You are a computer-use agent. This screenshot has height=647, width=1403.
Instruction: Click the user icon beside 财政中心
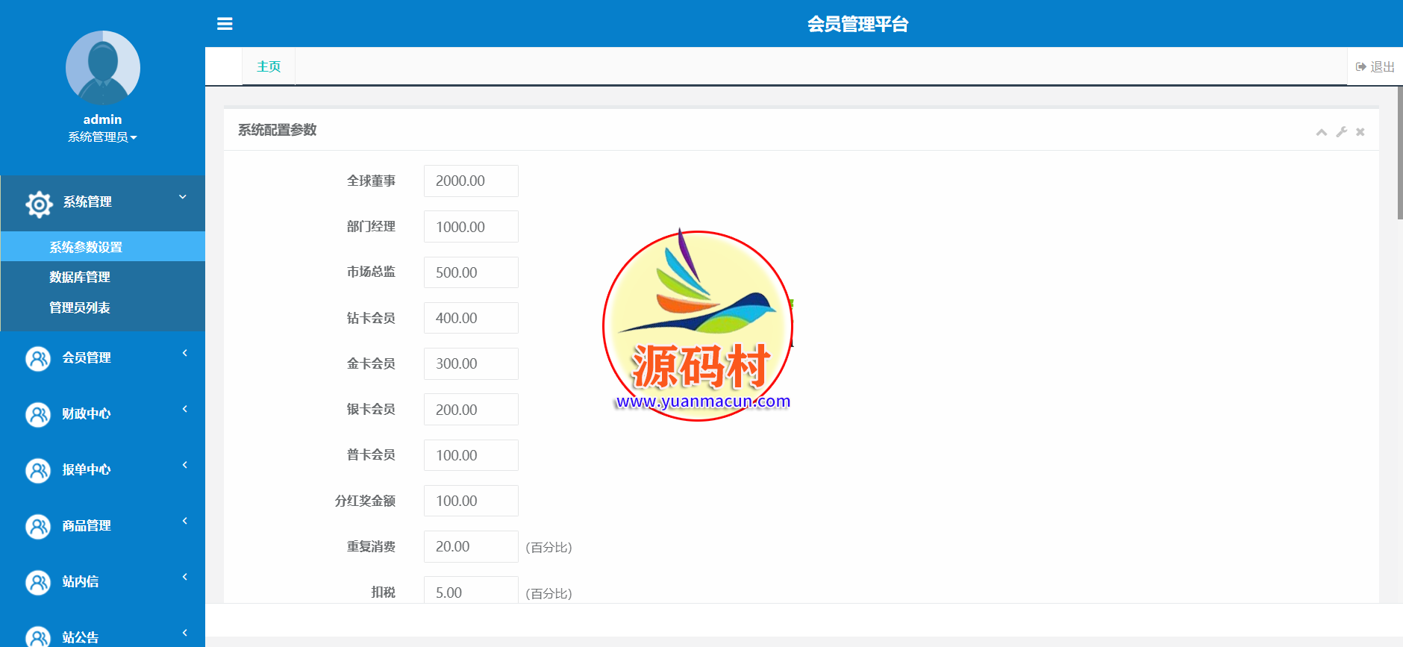click(x=38, y=414)
